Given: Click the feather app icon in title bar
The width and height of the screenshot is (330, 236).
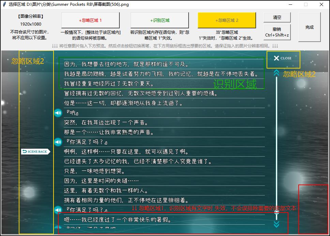Looking at the screenshot, I should tap(4, 4).
